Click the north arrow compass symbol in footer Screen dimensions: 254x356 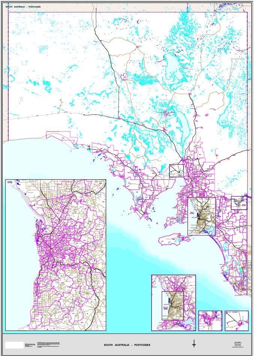pos(194,344)
